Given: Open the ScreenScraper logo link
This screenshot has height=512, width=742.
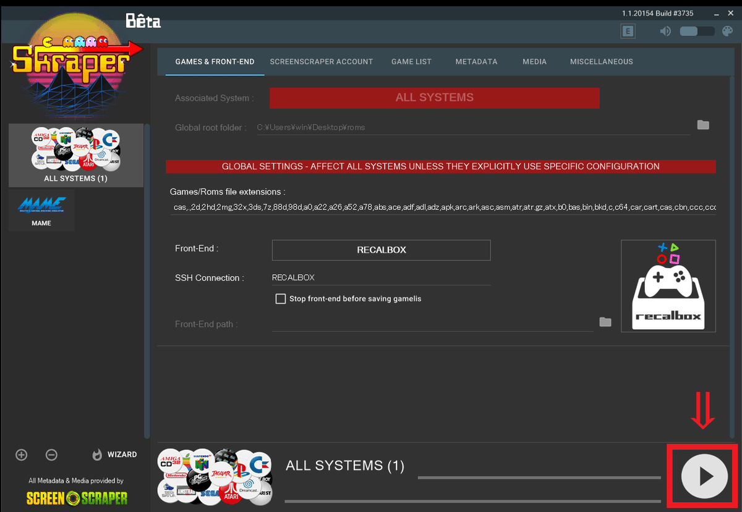Looking at the screenshot, I should (x=77, y=498).
